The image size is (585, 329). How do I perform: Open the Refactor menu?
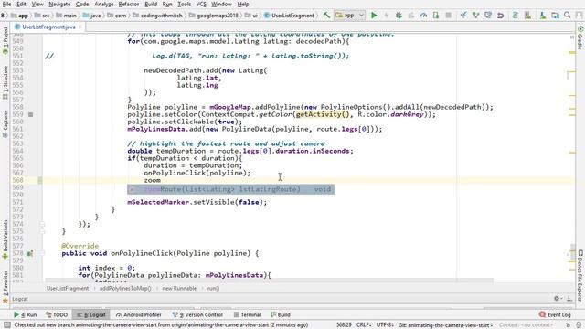click(128, 4)
